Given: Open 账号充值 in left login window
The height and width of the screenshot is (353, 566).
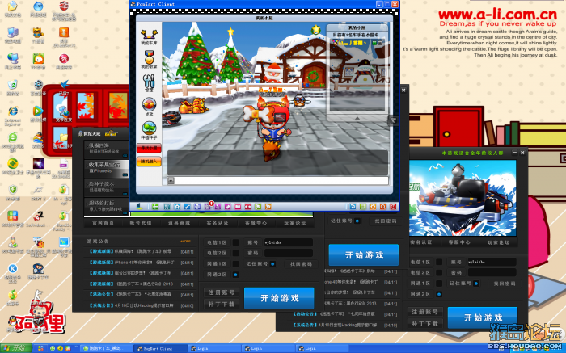Looking at the screenshot, I should point(141,223).
